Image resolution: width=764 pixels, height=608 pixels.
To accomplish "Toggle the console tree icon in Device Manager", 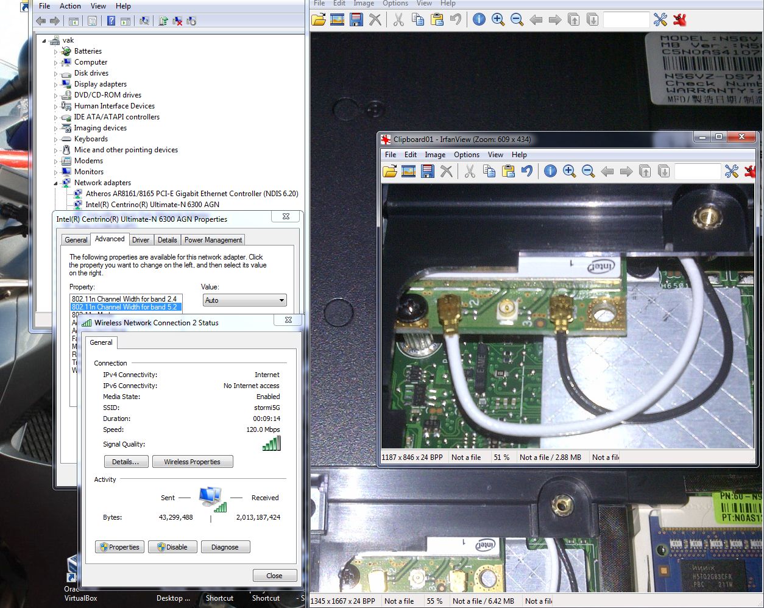I will 73,21.
